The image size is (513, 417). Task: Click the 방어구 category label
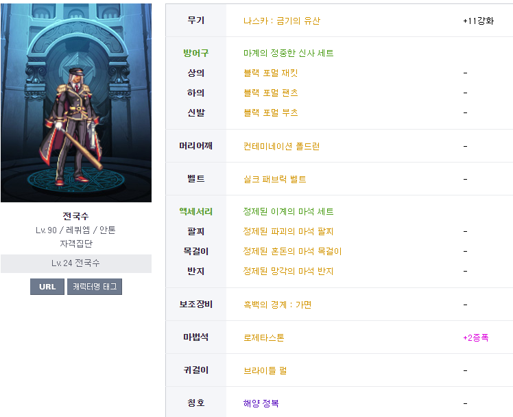[x=196, y=53]
